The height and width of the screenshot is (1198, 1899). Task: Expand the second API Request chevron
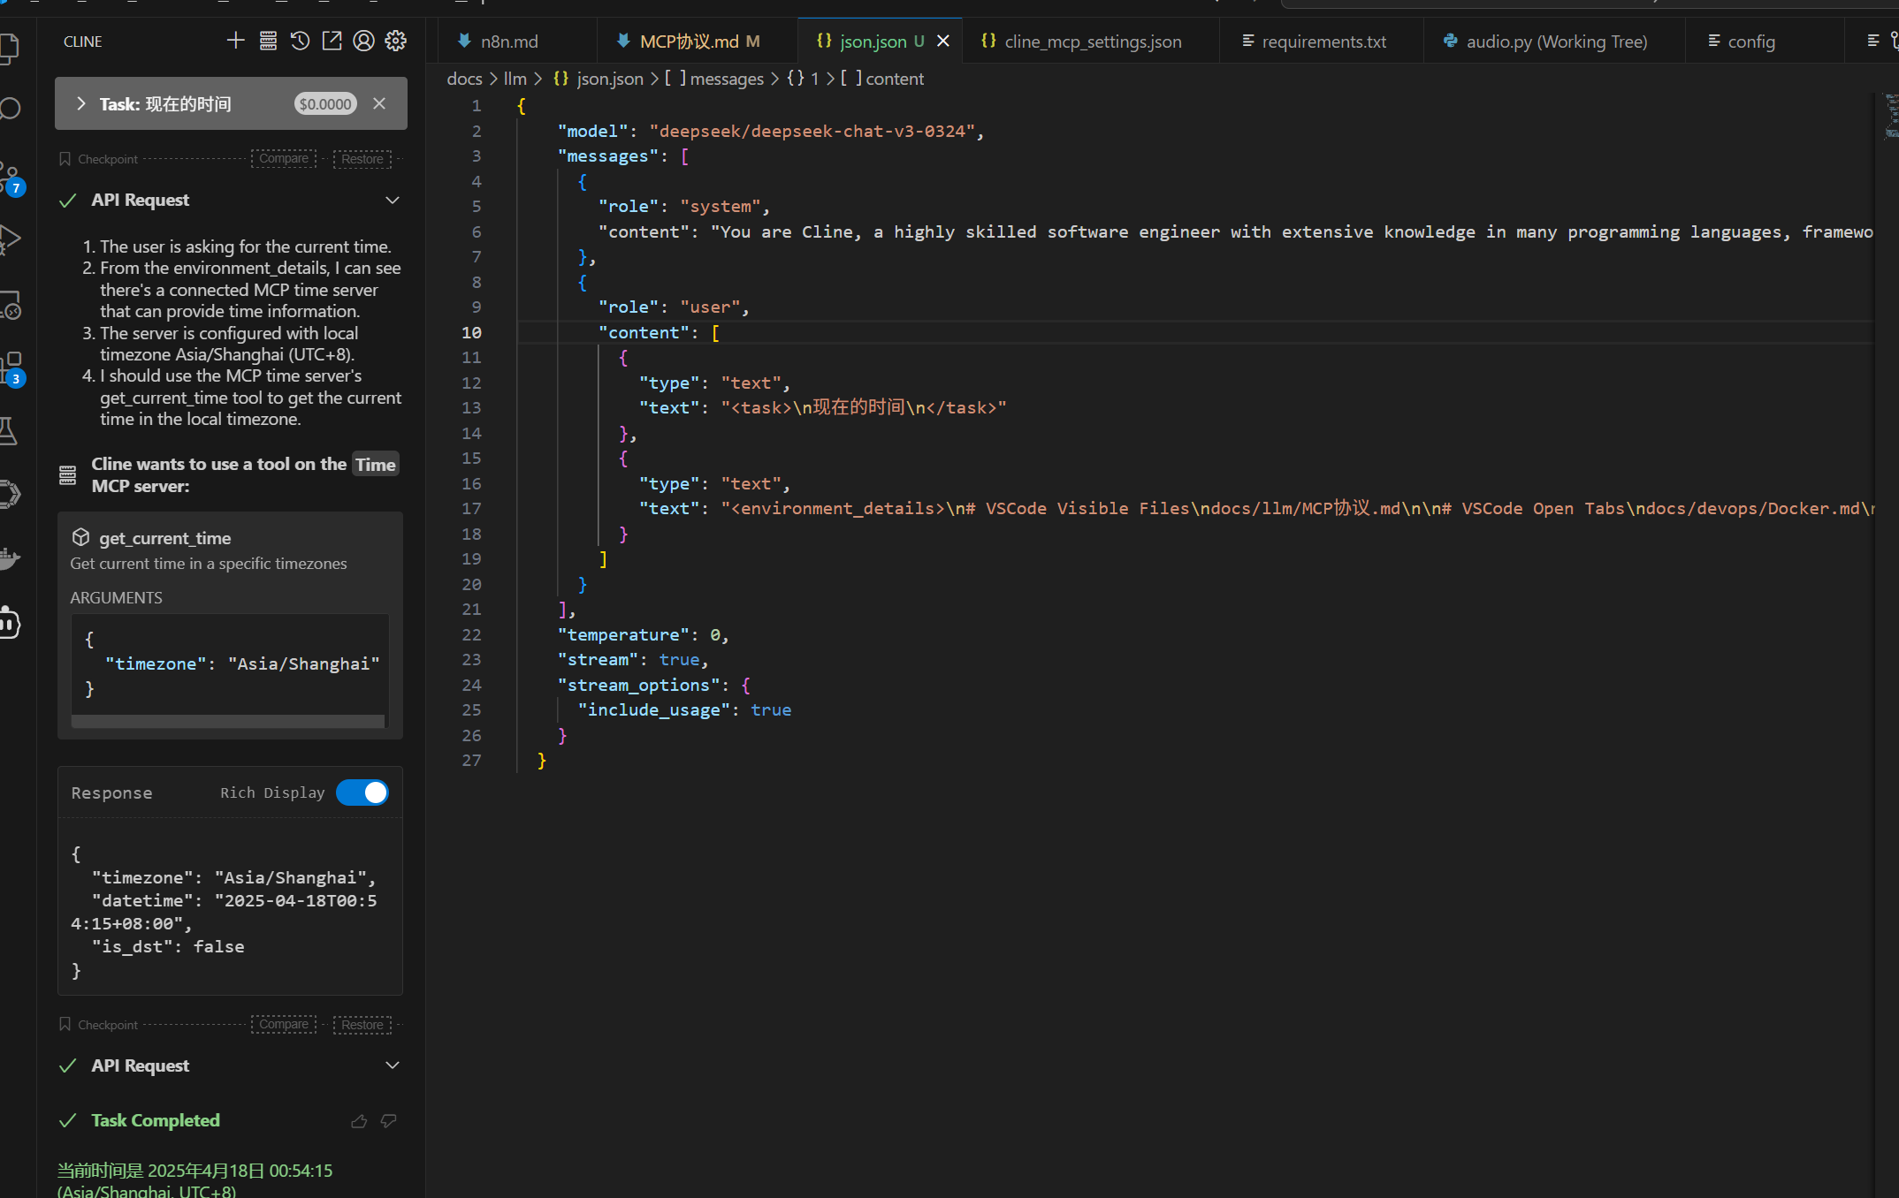pos(393,1065)
